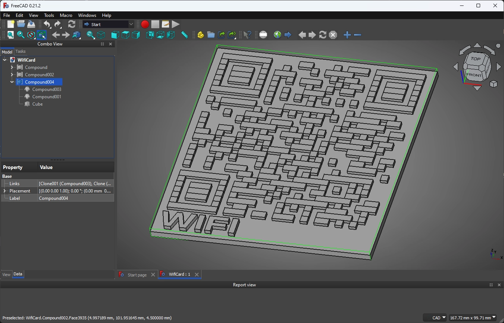
Task: Create a new document
Action: 11,24
